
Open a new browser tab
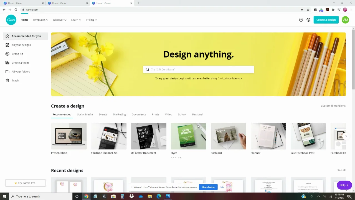(x=138, y=3)
